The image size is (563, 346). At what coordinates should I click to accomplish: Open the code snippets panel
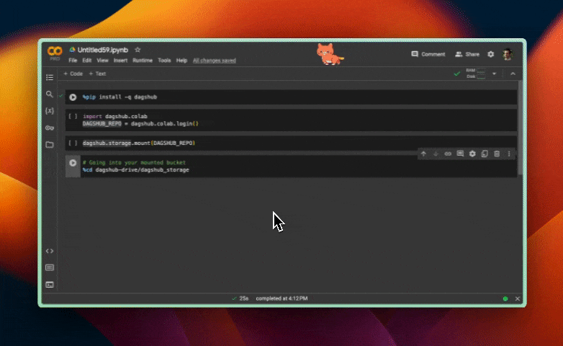click(50, 251)
